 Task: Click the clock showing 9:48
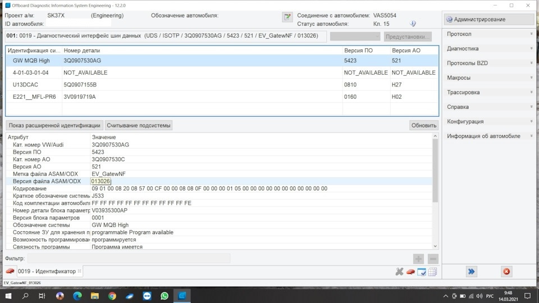[508, 293]
